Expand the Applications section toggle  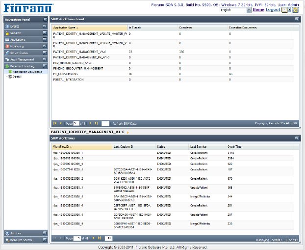[45, 39]
